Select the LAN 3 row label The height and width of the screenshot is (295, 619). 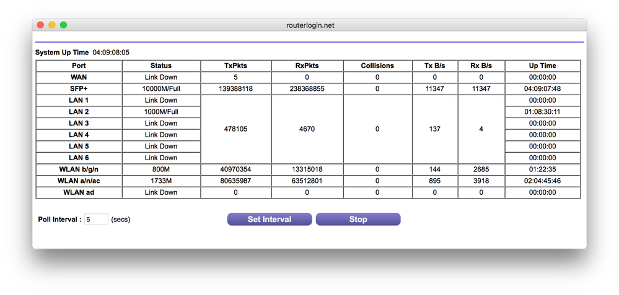click(x=79, y=123)
